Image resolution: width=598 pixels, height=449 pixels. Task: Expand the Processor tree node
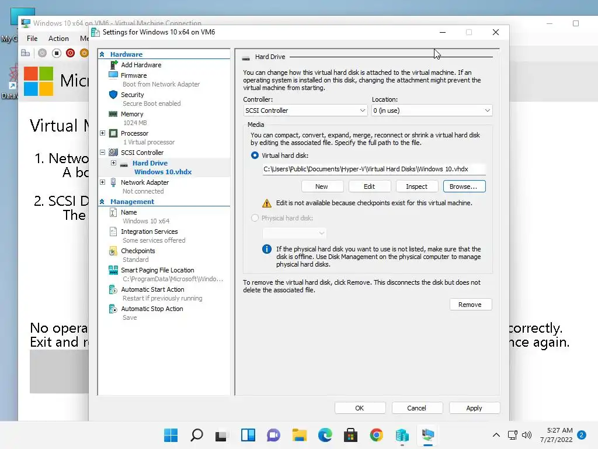tap(102, 133)
